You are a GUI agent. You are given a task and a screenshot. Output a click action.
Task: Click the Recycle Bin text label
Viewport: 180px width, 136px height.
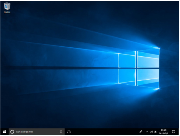coord(7,12)
